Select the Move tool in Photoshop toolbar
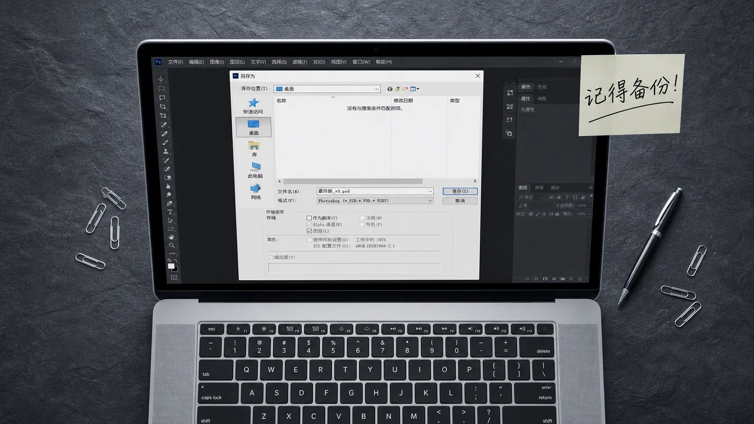754x424 pixels. coord(161,79)
